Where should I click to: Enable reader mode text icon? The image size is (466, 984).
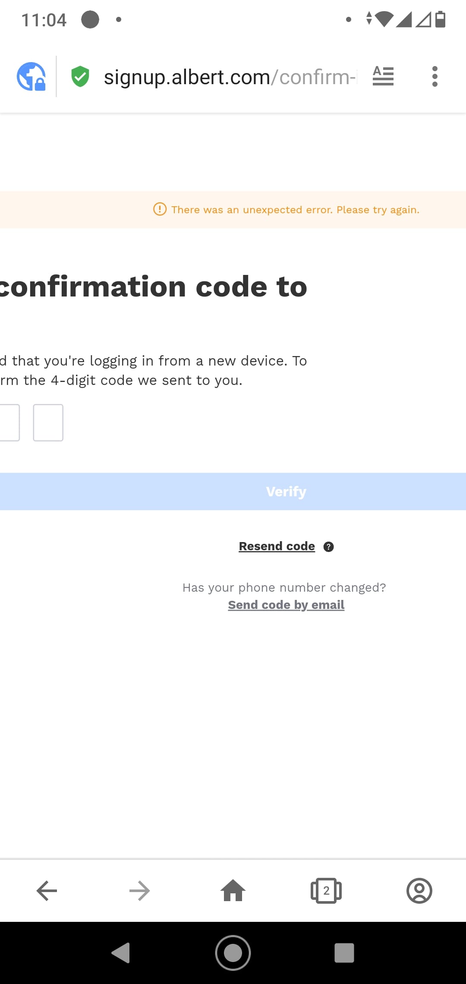(x=383, y=76)
